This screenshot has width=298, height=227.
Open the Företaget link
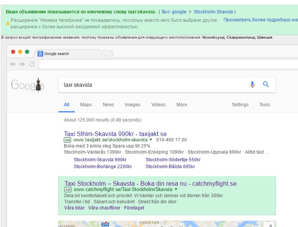134,208
